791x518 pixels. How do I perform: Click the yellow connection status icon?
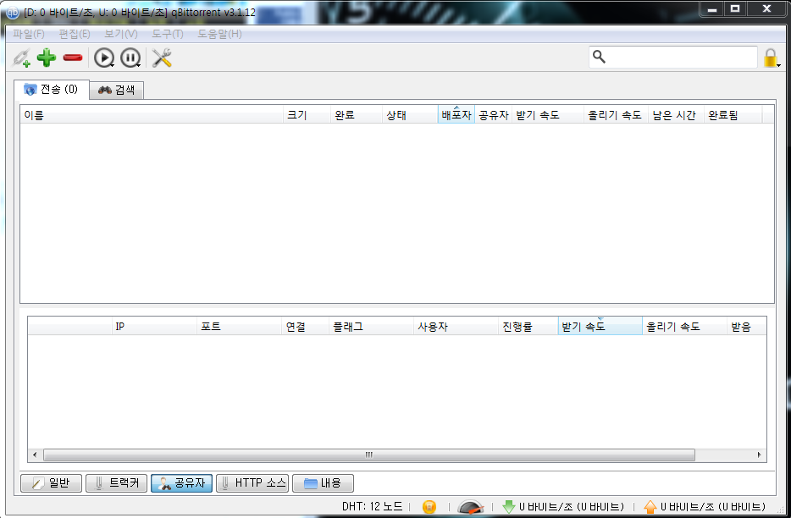click(x=429, y=506)
